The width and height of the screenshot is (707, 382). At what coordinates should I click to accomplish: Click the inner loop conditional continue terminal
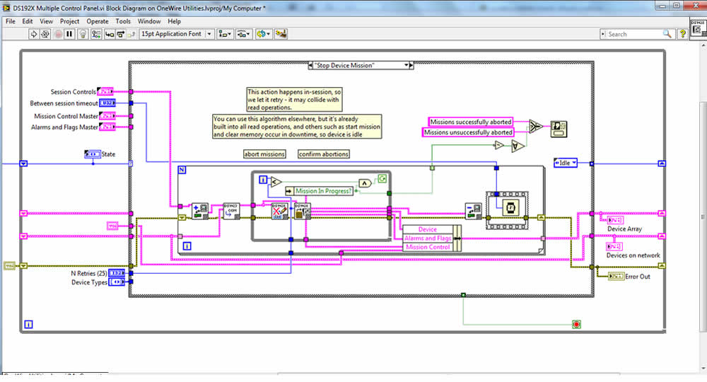point(382,179)
